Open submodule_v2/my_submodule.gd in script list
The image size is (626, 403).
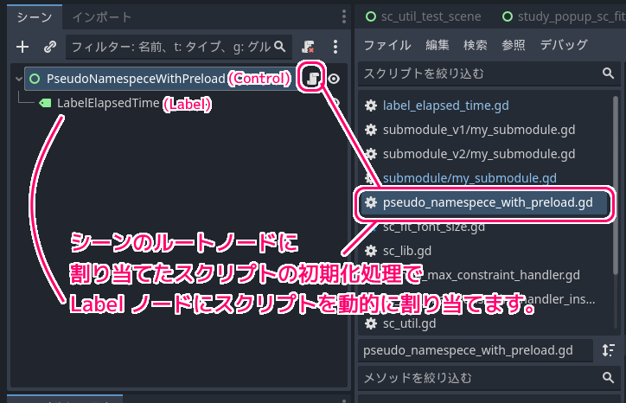point(479,154)
